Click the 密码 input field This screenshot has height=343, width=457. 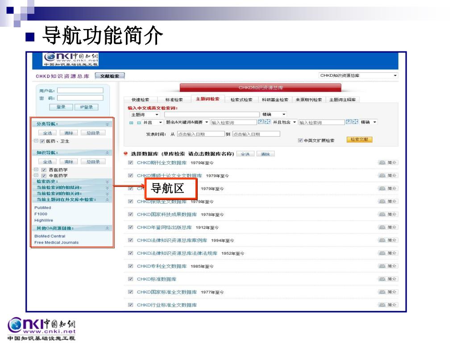coord(80,98)
